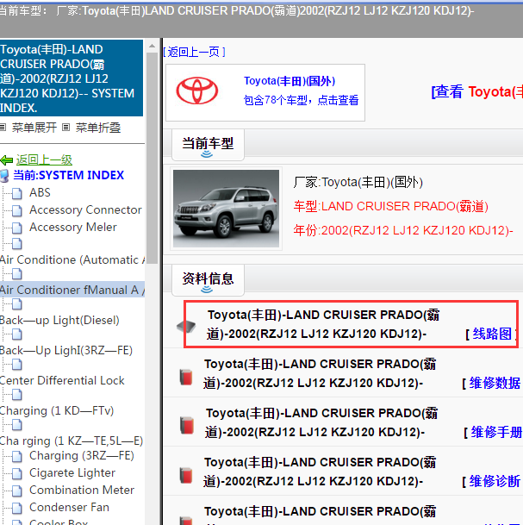Select Air Conditione (Automatic) item
Viewport: 523px width, 525px height.
pyautogui.click(x=72, y=260)
